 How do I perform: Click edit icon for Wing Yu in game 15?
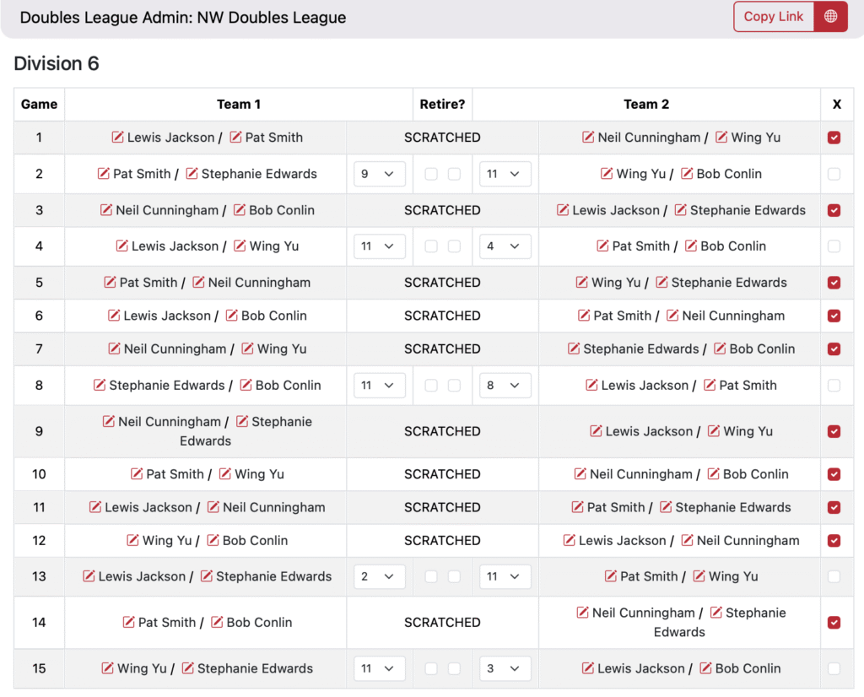107,667
